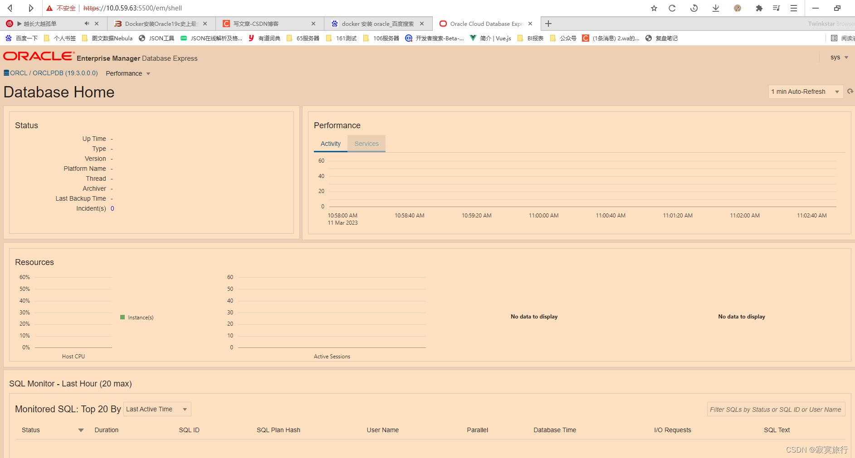
Task: Open the 65服务器 bookmark folder
Action: click(x=303, y=38)
